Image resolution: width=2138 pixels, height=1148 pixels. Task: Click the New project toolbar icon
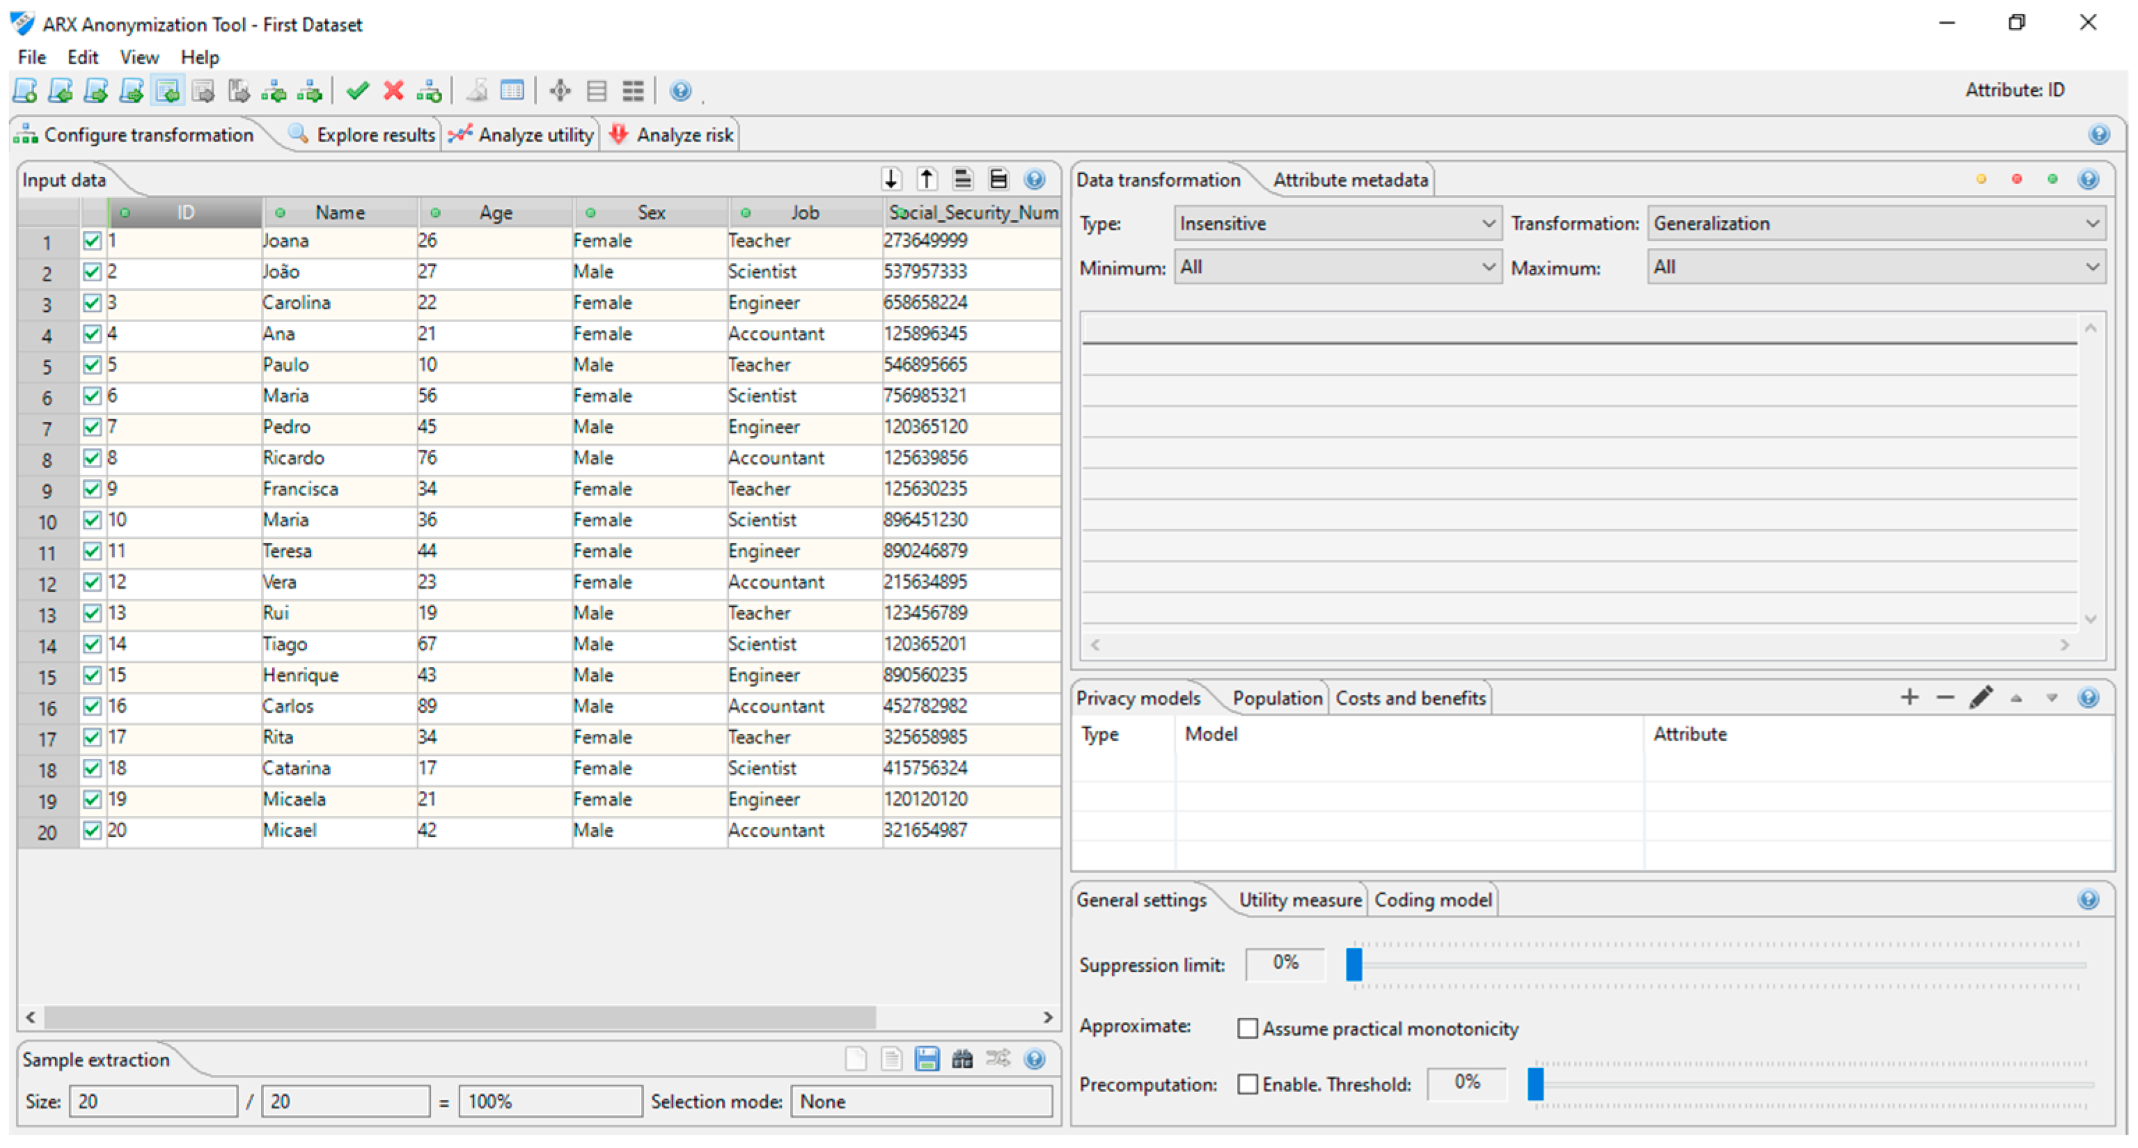pyautogui.click(x=25, y=91)
